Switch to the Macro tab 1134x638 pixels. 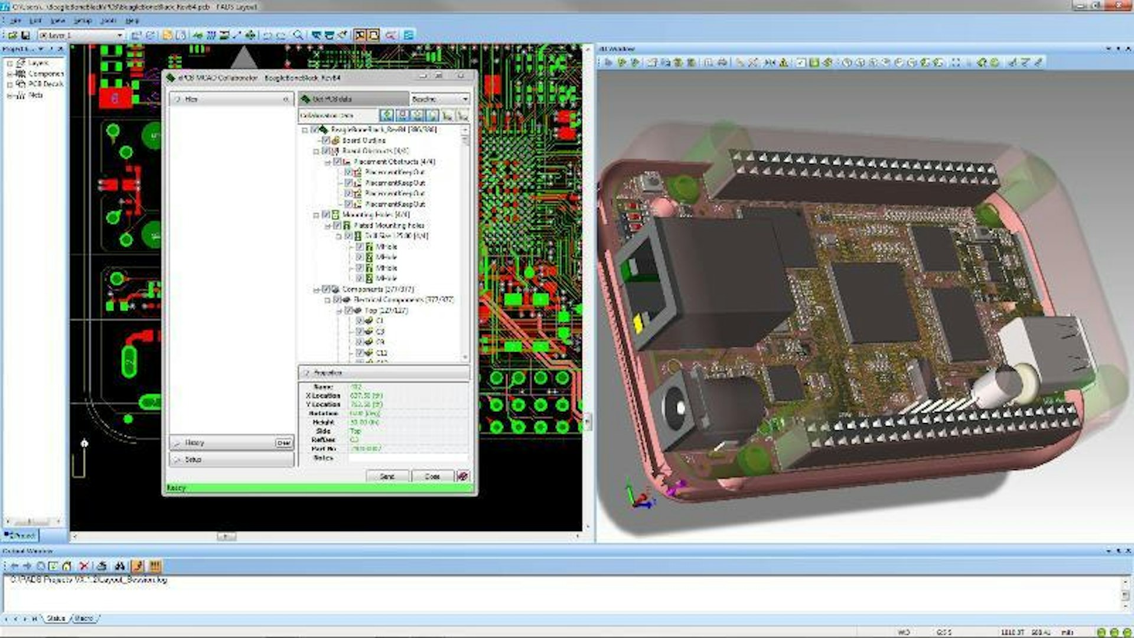click(84, 618)
